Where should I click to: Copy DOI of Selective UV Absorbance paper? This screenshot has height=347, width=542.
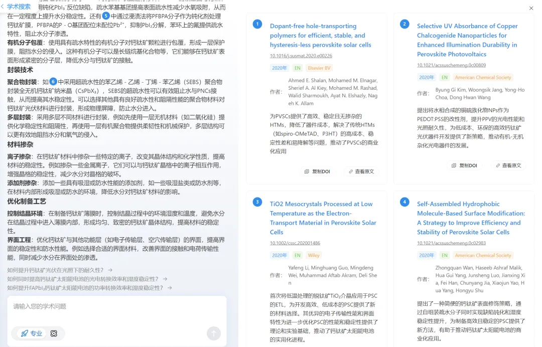tap(464, 165)
